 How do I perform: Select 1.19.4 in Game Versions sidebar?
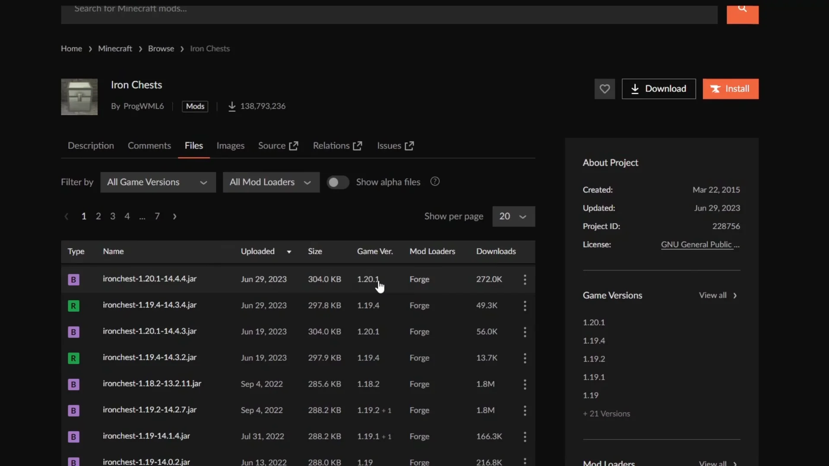pos(594,340)
